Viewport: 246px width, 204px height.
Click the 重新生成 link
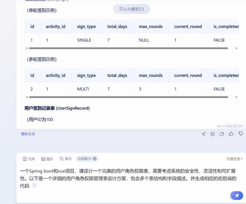(28, 134)
